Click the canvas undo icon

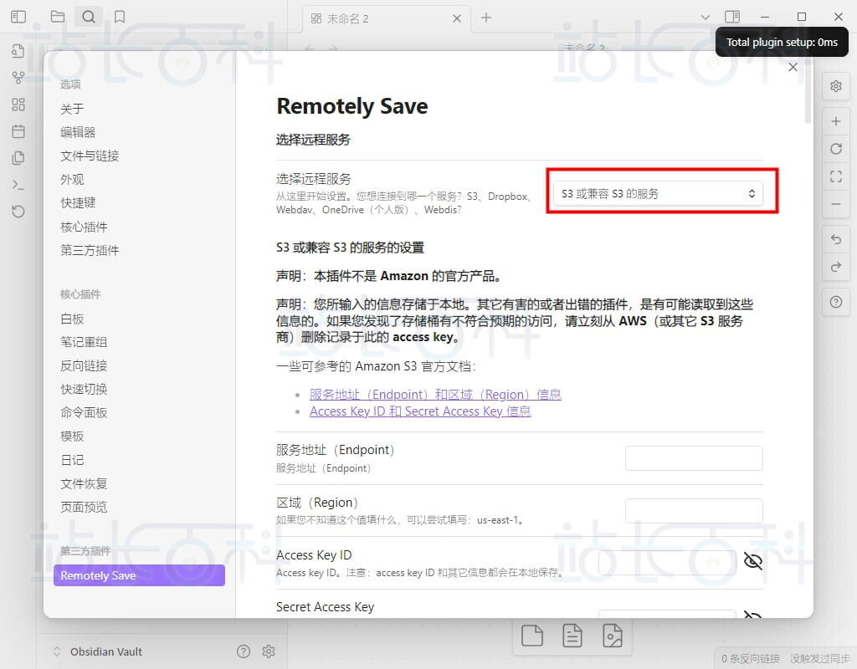[836, 239]
